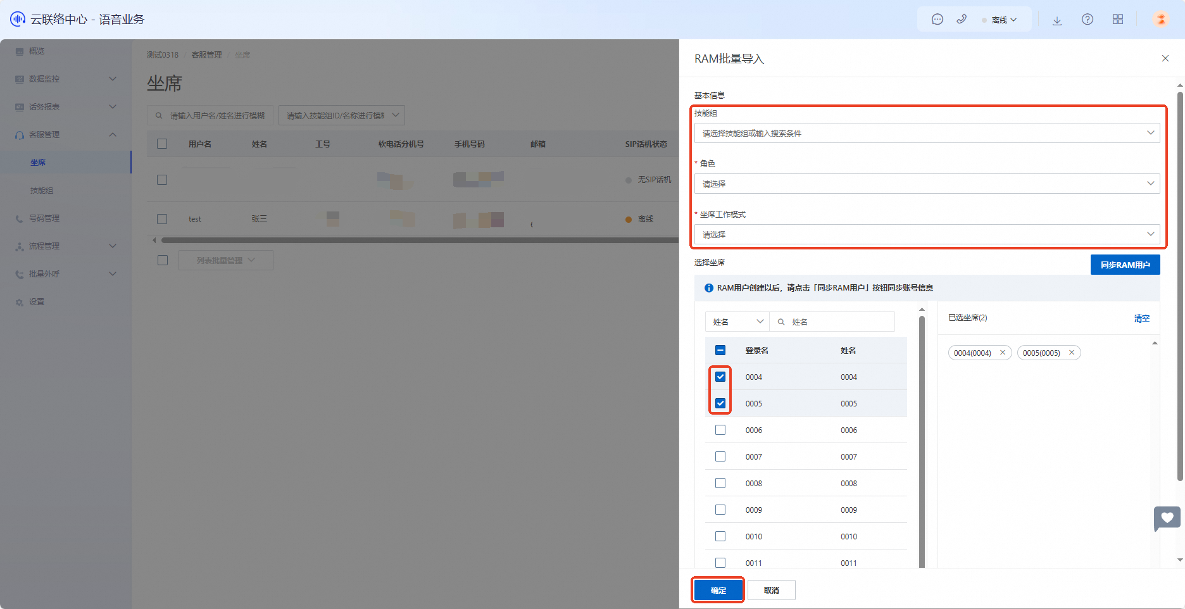Click the 确定 button
Image resolution: width=1185 pixels, height=609 pixels.
pyautogui.click(x=718, y=590)
